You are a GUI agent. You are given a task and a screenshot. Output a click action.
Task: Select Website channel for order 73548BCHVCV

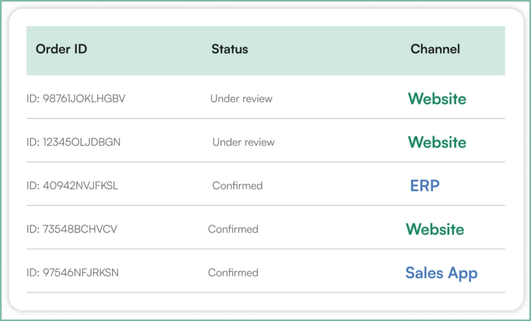click(435, 229)
